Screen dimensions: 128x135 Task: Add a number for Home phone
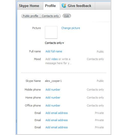53,98
